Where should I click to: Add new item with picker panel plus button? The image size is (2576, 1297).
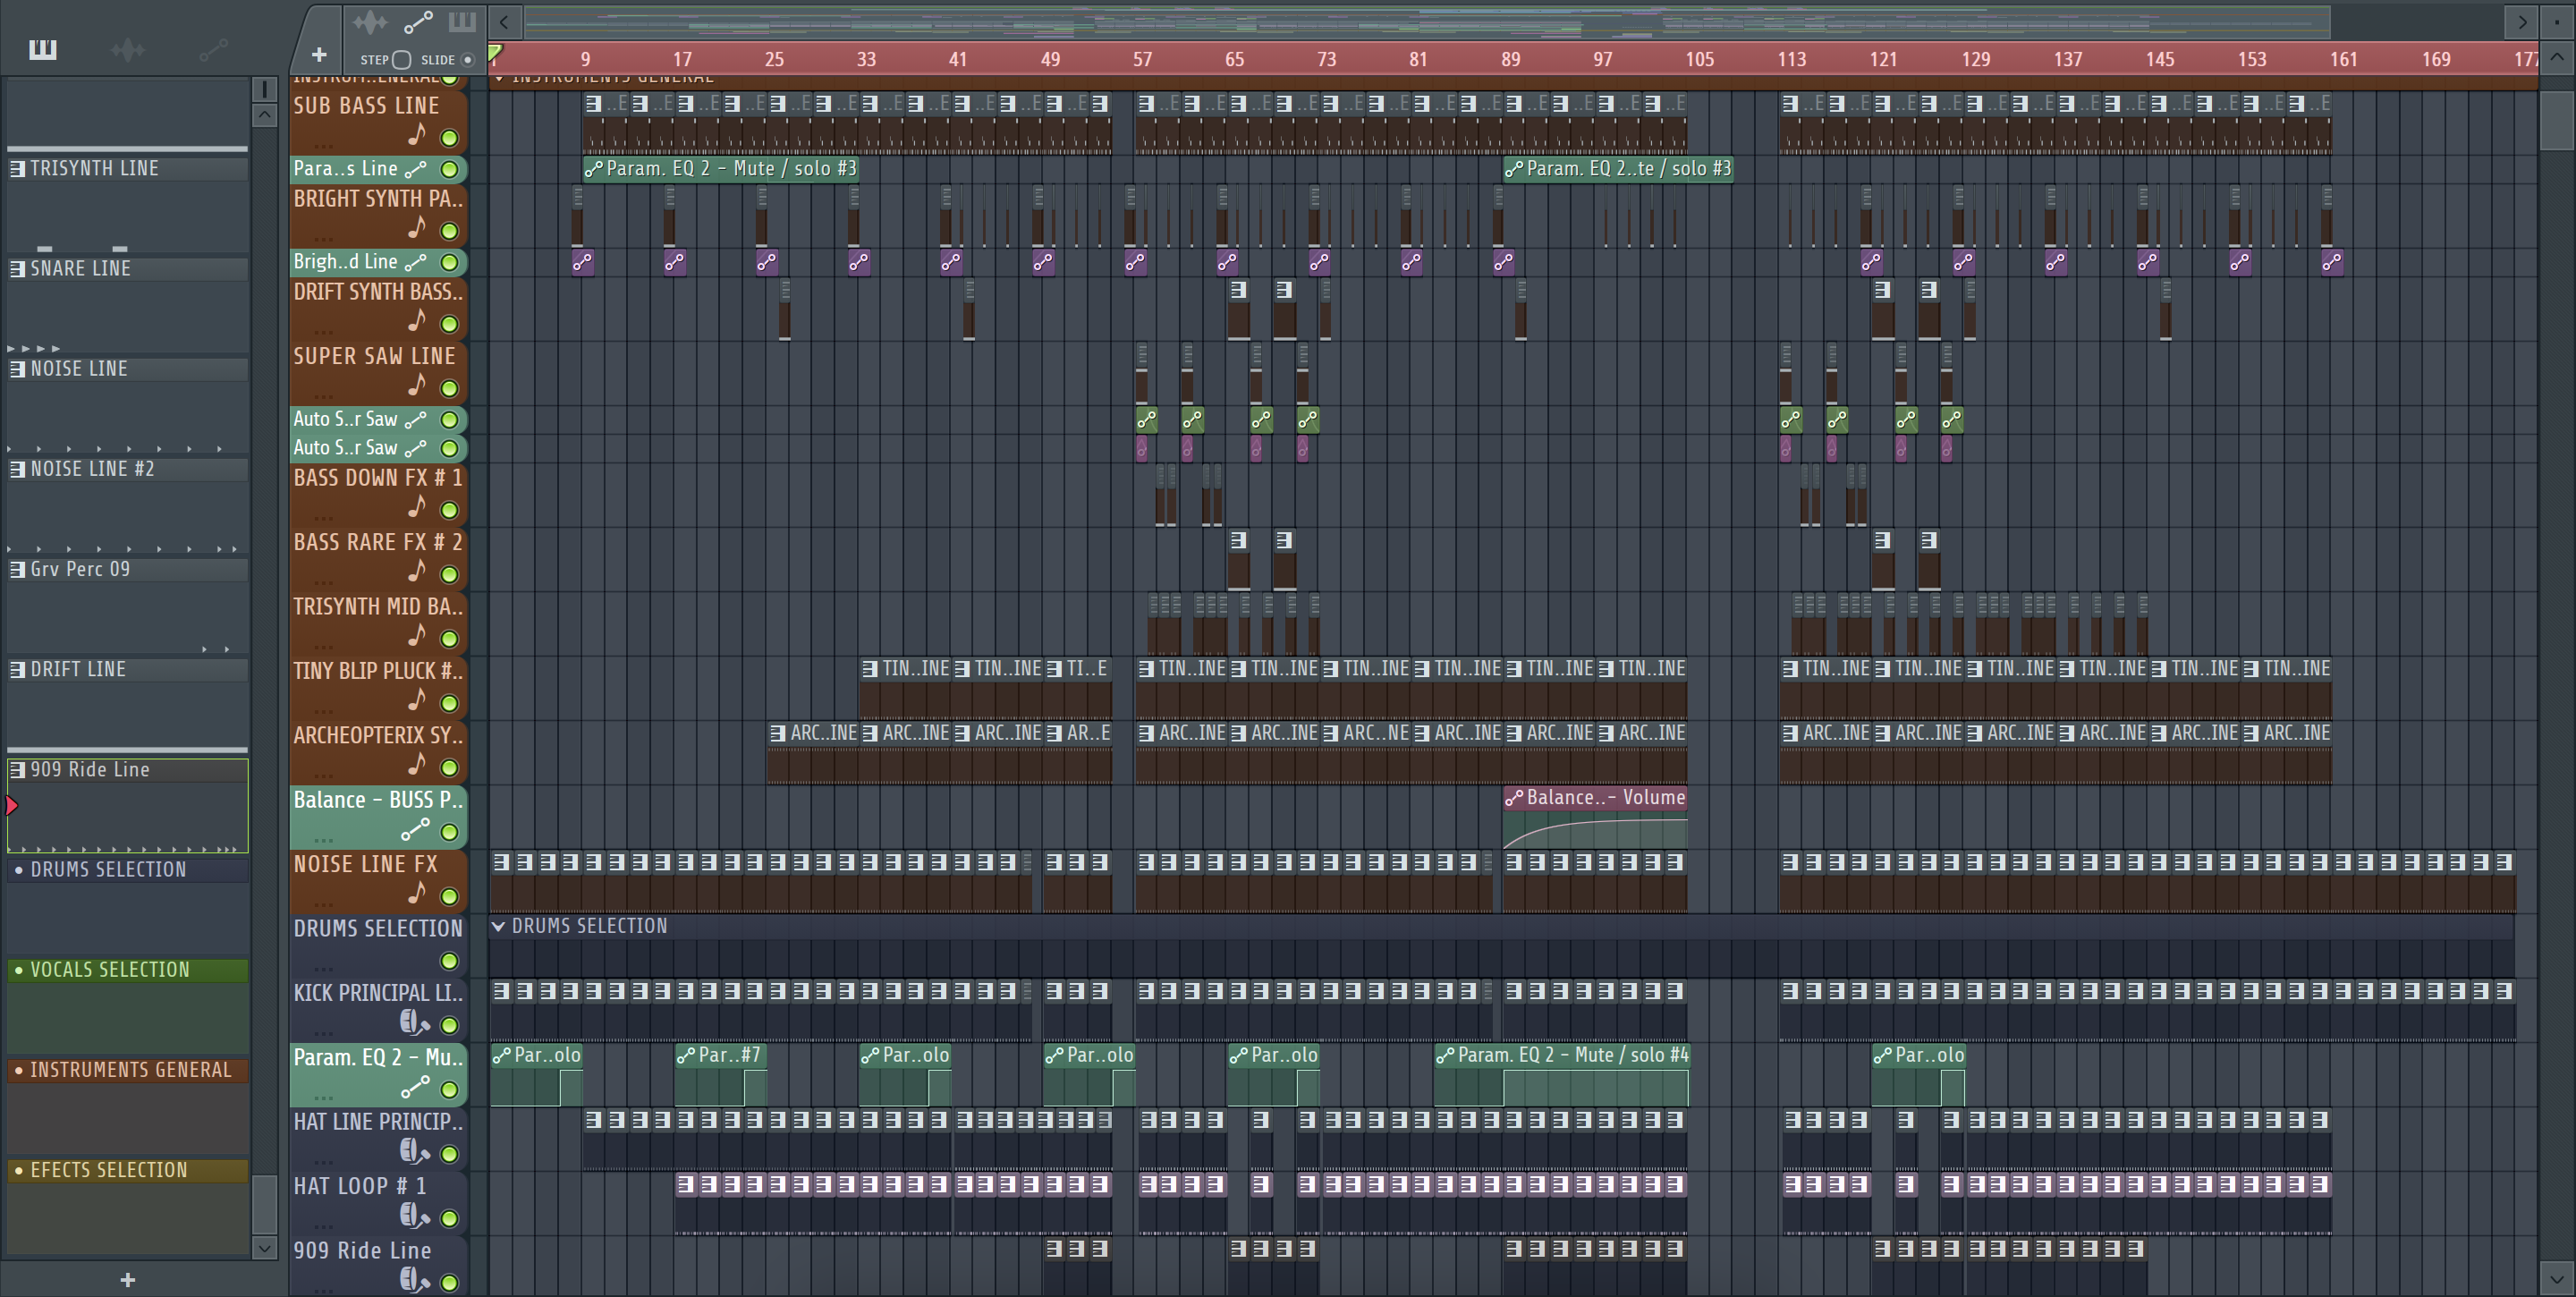coord(127,1279)
